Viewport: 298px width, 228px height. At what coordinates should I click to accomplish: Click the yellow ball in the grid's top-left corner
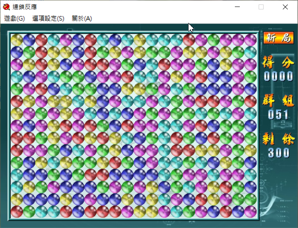tap(17, 40)
